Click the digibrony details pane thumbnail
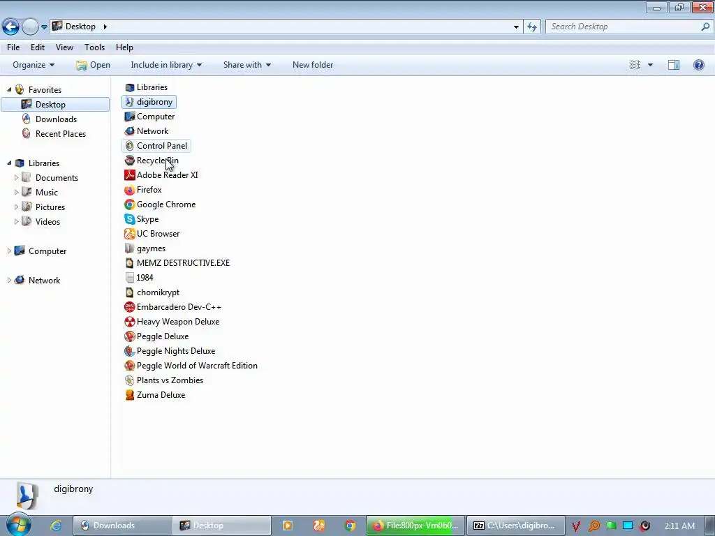Image resolution: width=715 pixels, height=536 pixels. coord(27,496)
